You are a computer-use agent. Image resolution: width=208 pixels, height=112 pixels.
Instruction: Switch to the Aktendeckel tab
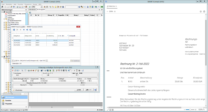32,10
